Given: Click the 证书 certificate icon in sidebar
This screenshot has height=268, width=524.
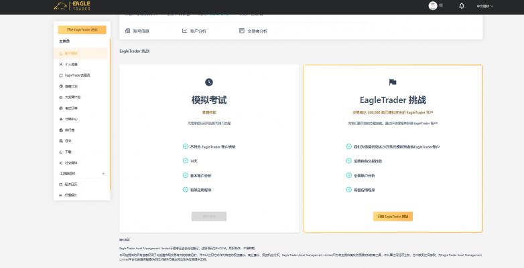Looking at the screenshot, I should pyautogui.click(x=60, y=141).
